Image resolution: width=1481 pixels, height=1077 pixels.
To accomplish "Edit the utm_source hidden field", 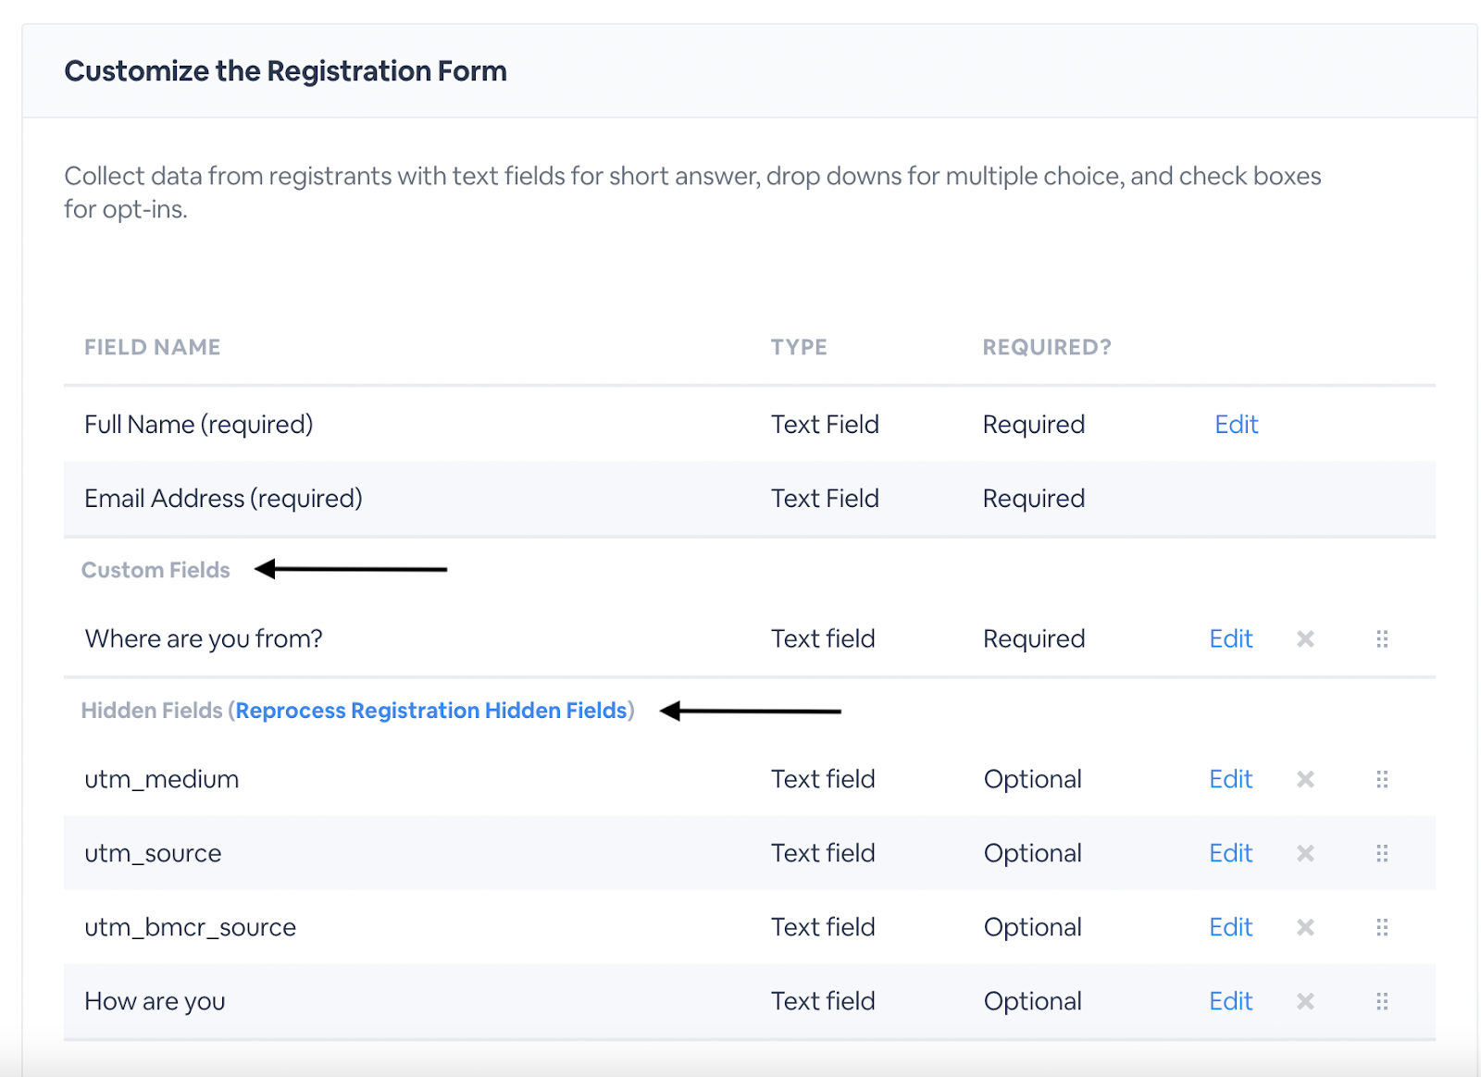I will 1230,854.
